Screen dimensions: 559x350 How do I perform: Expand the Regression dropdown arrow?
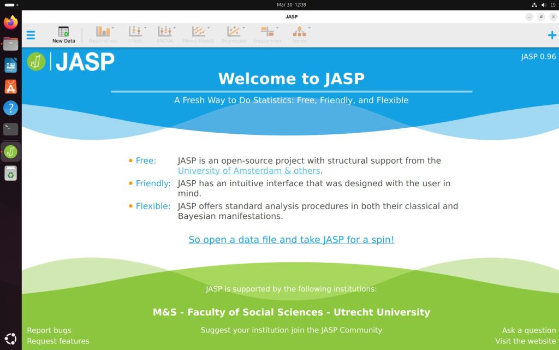click(244, 27)
